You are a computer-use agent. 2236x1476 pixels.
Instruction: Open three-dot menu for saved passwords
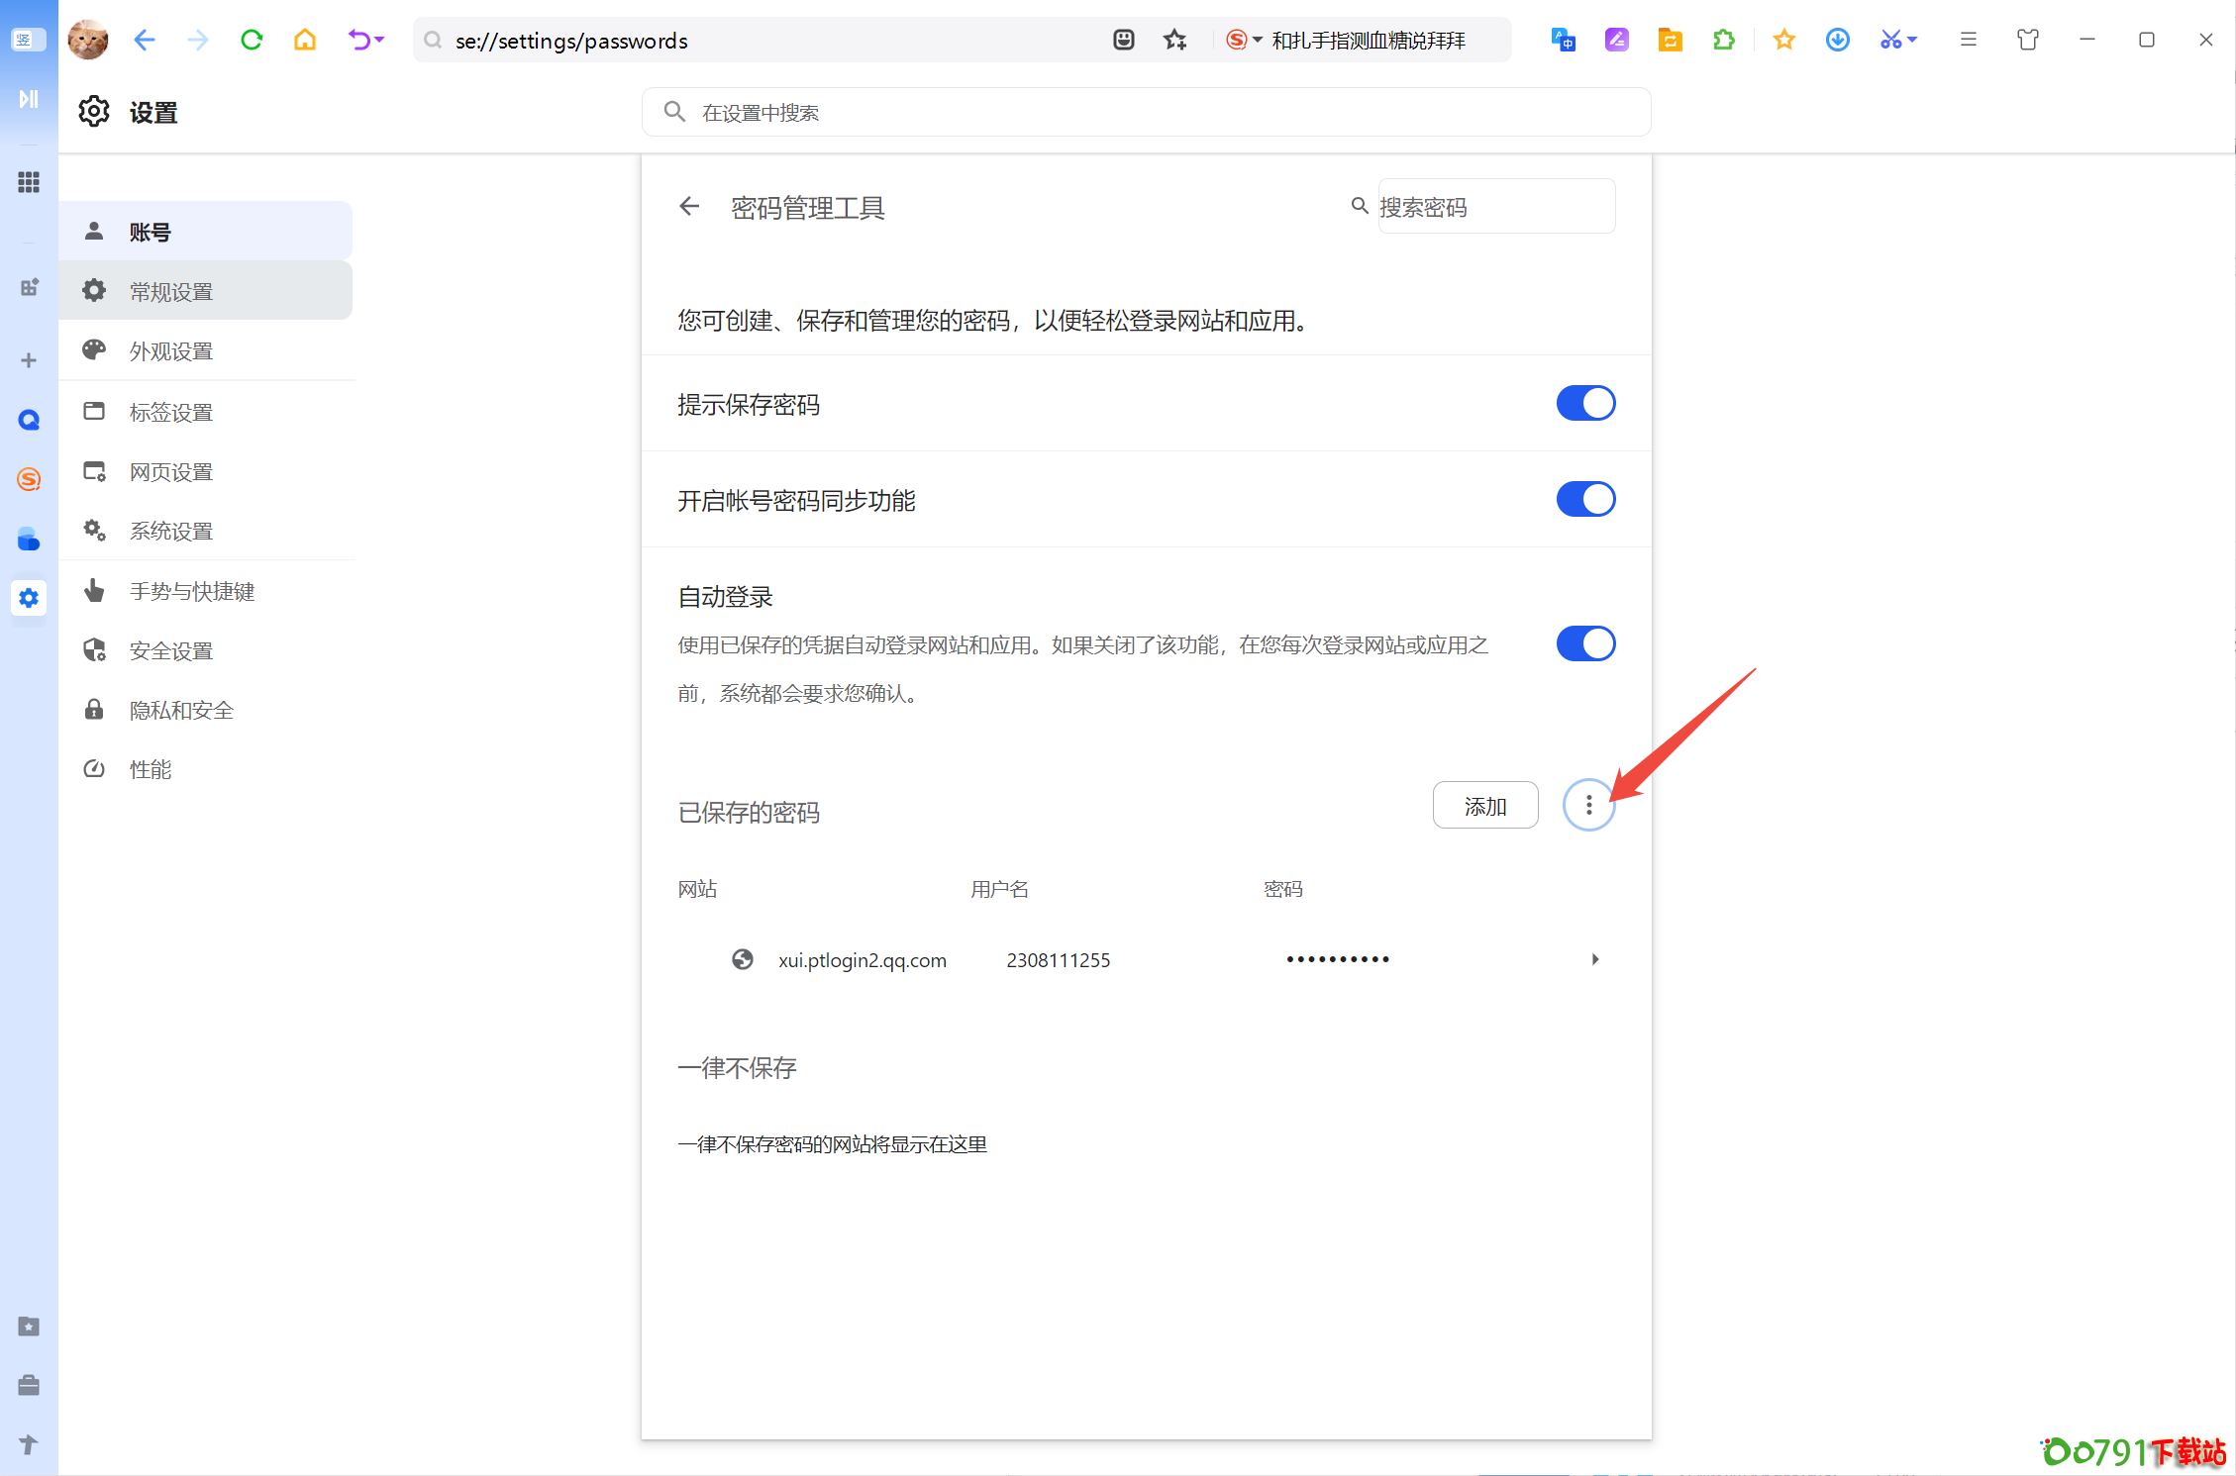[x=1588, y=806]
